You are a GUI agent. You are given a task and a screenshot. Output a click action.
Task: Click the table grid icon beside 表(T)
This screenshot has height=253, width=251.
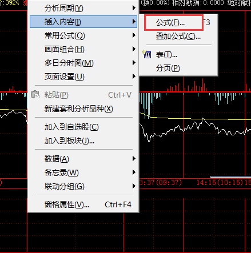tap(147, 54)
